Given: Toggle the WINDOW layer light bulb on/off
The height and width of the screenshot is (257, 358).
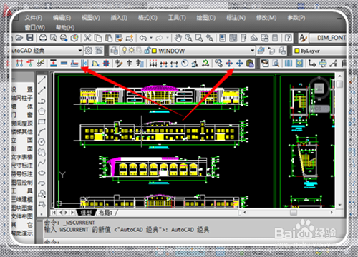Looking at the screenshot, I should coord(125,50).
